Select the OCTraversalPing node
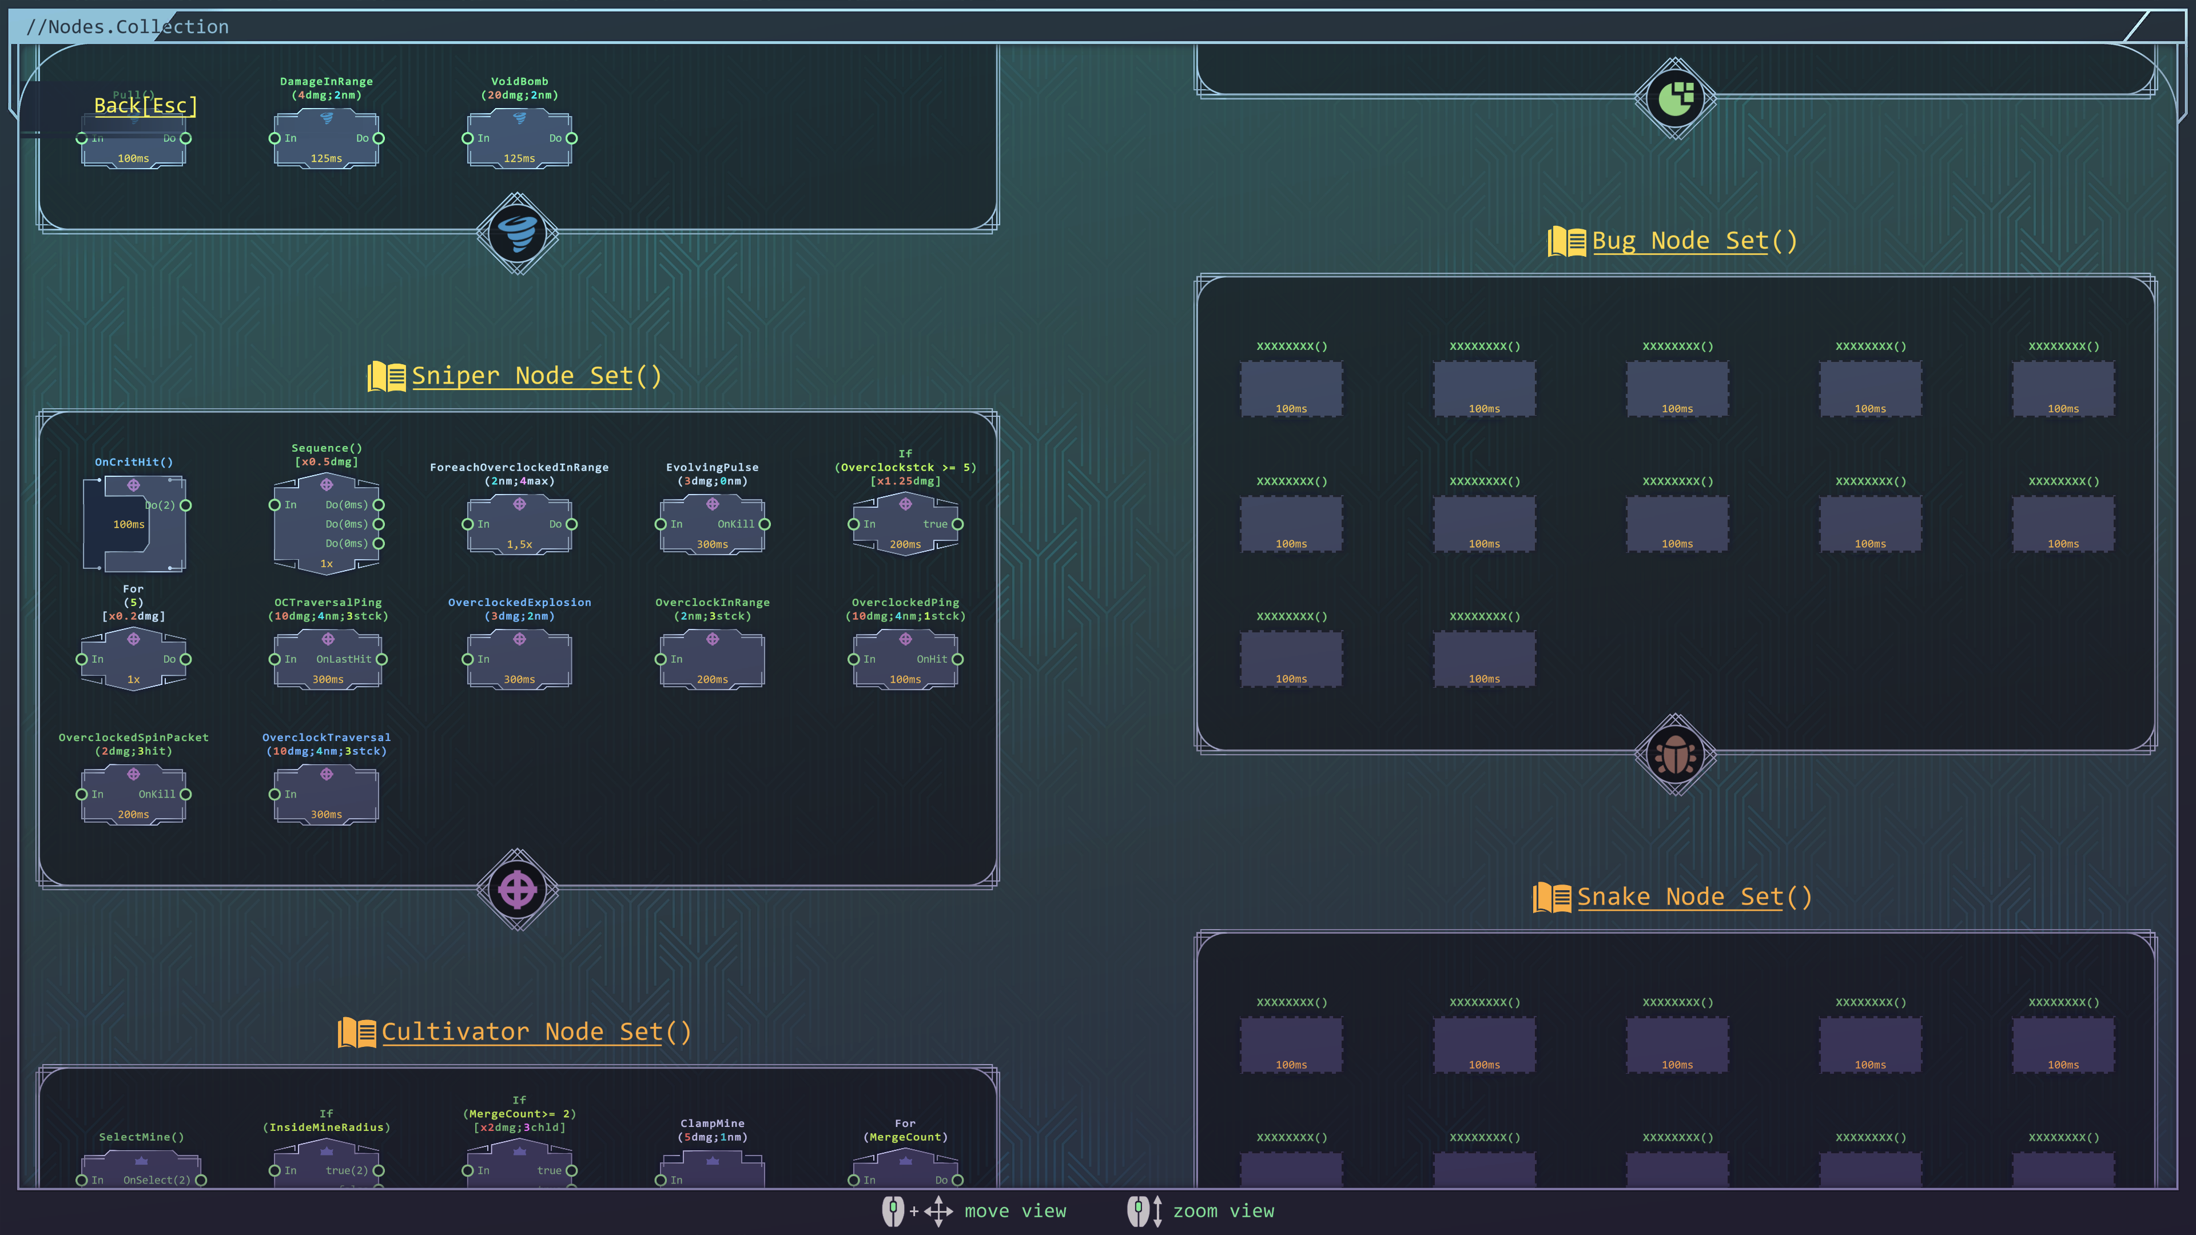 click(327, 659)
